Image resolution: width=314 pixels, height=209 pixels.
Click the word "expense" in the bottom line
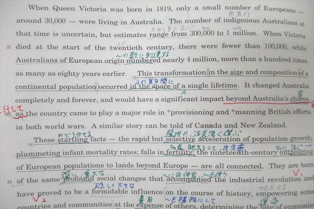(x=149, y=206)
